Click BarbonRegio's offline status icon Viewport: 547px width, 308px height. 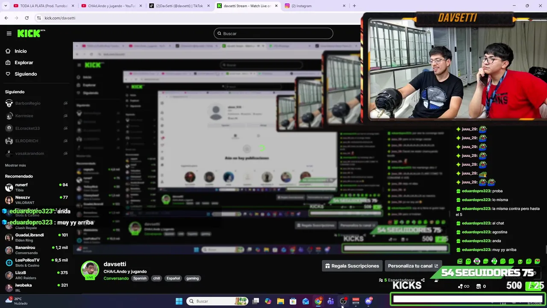tap(65, 103)
